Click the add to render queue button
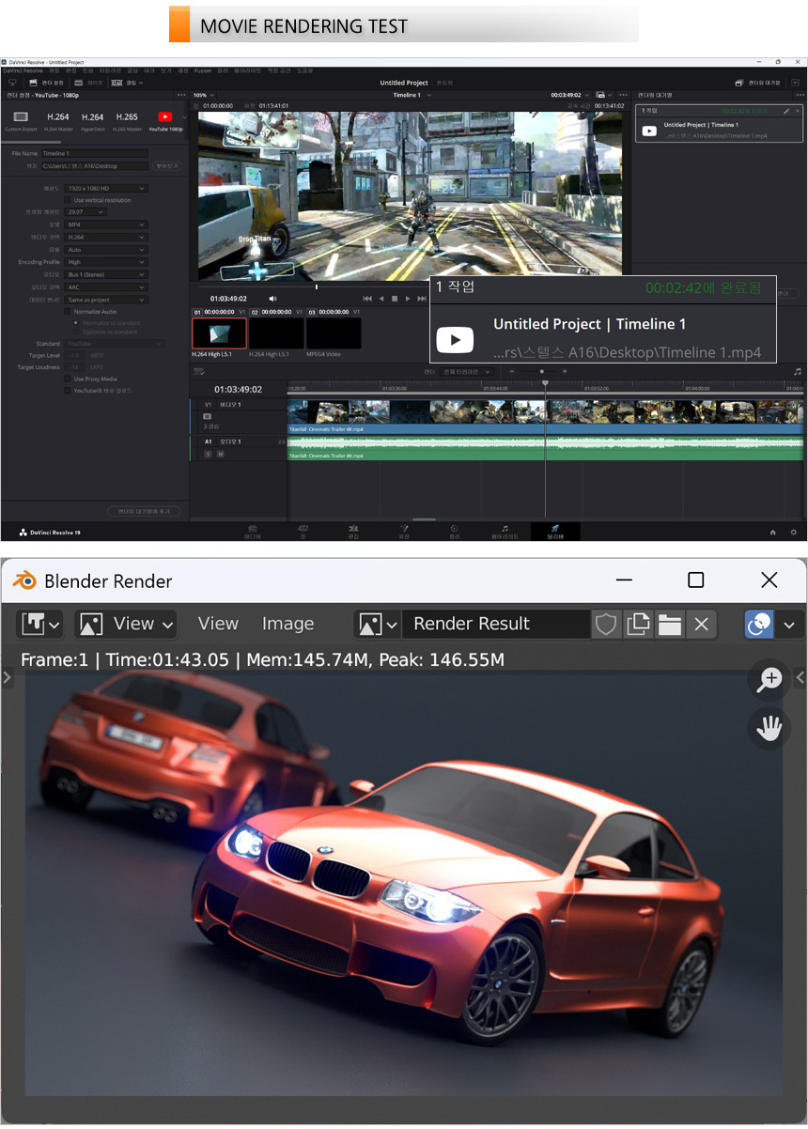Viewport: 808px width, 1129px height. [144, 511]
